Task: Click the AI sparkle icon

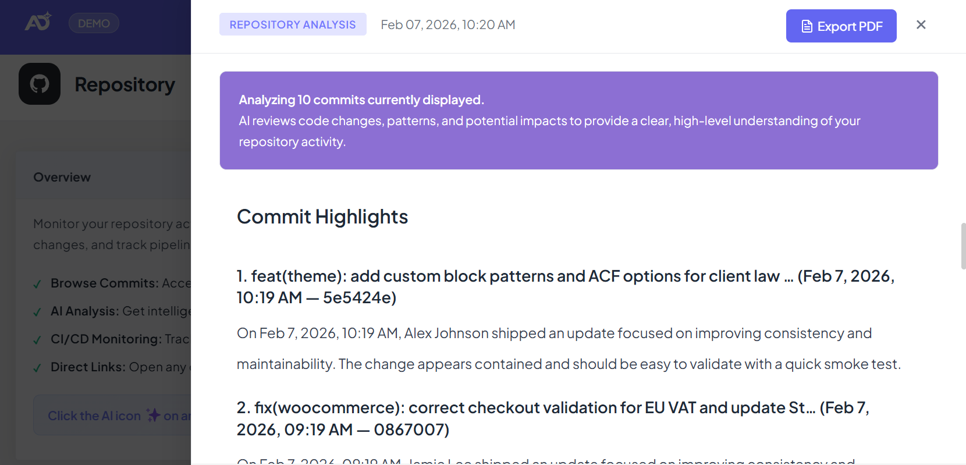Action: (x=153, y=415)
